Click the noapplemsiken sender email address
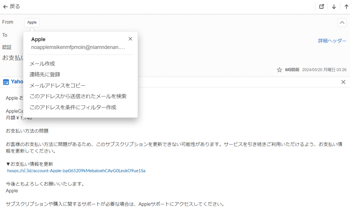 78,47
